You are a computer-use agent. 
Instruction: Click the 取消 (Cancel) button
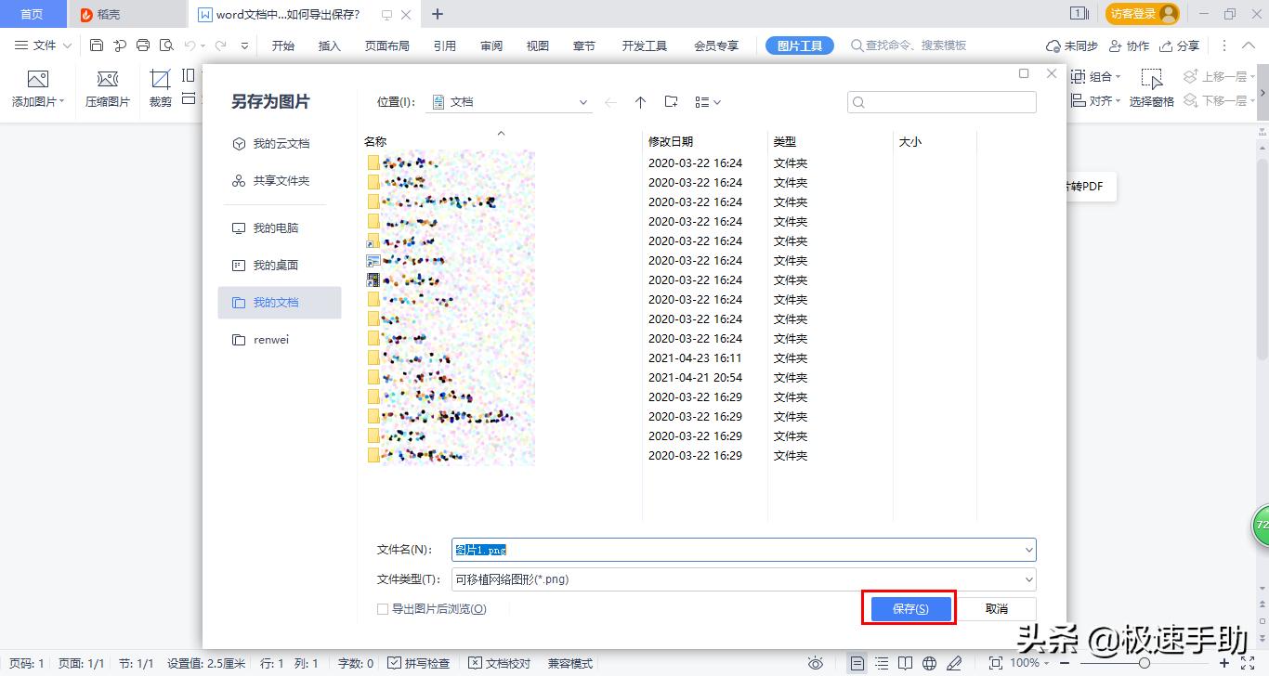pos(995,608)
